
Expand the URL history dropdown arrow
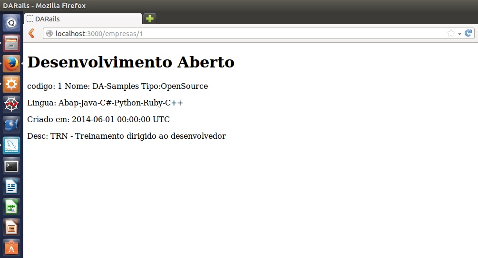point(459,34)
